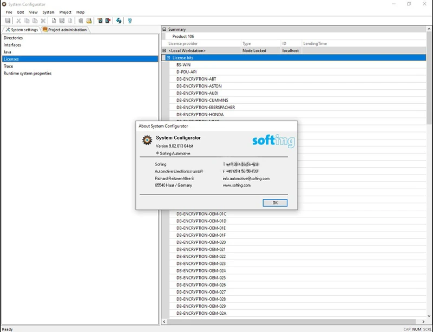
Task: Click the Copy toolbar icon
Action: pos(27,21)
